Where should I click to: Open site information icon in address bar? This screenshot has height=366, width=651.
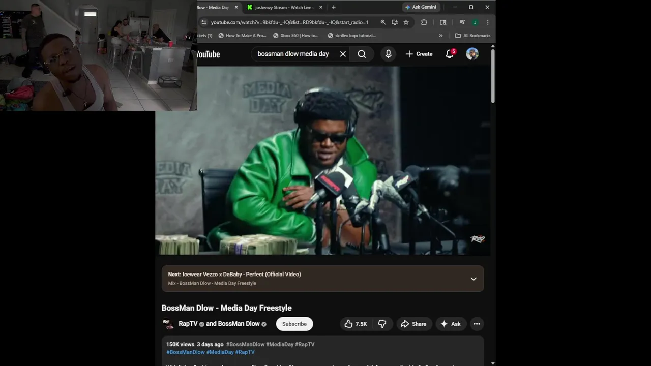click(x=204, y=22)
